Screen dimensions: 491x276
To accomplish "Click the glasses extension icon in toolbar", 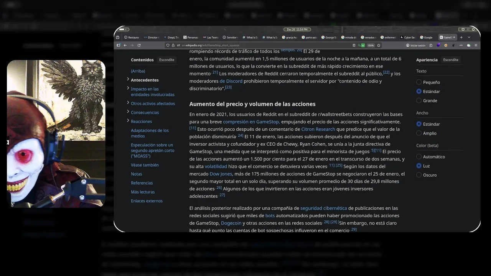I will pos(461,45).
